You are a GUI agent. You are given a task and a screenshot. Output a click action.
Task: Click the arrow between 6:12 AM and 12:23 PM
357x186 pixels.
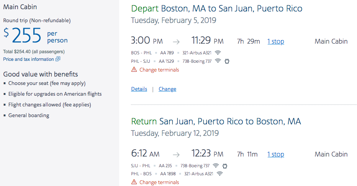176,155
